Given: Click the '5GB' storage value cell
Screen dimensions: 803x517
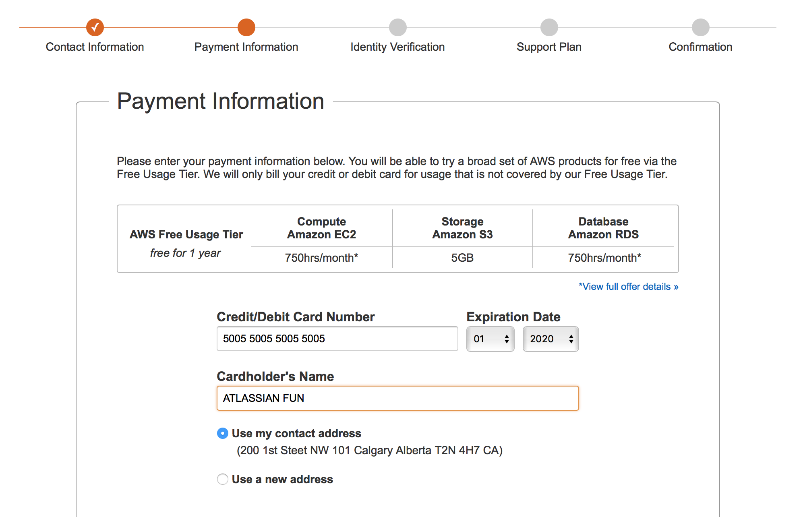Looking at the screenshot, I should pyautogui.click(x=463, y=258).
